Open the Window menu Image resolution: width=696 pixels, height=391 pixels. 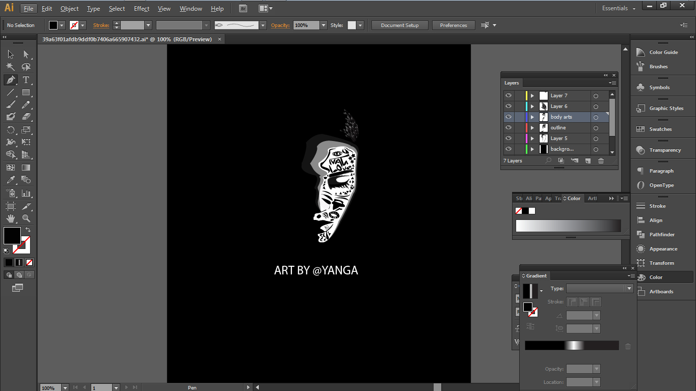point(191,9)
